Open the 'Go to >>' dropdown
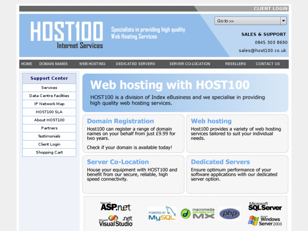 click(250, 21)
